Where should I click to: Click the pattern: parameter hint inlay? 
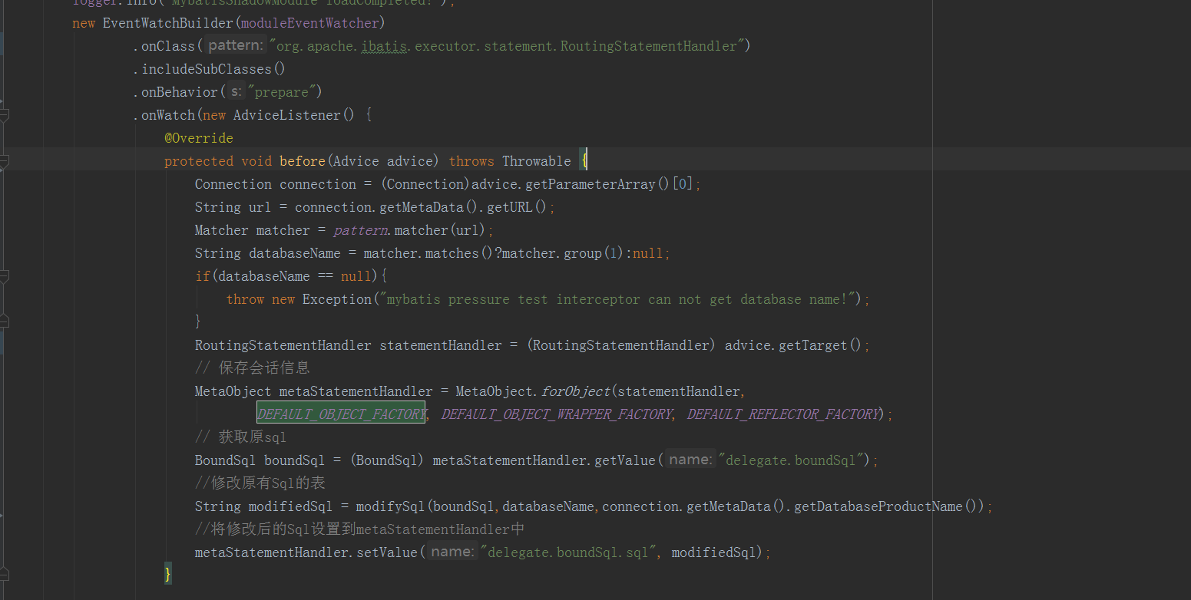[234, 45]
